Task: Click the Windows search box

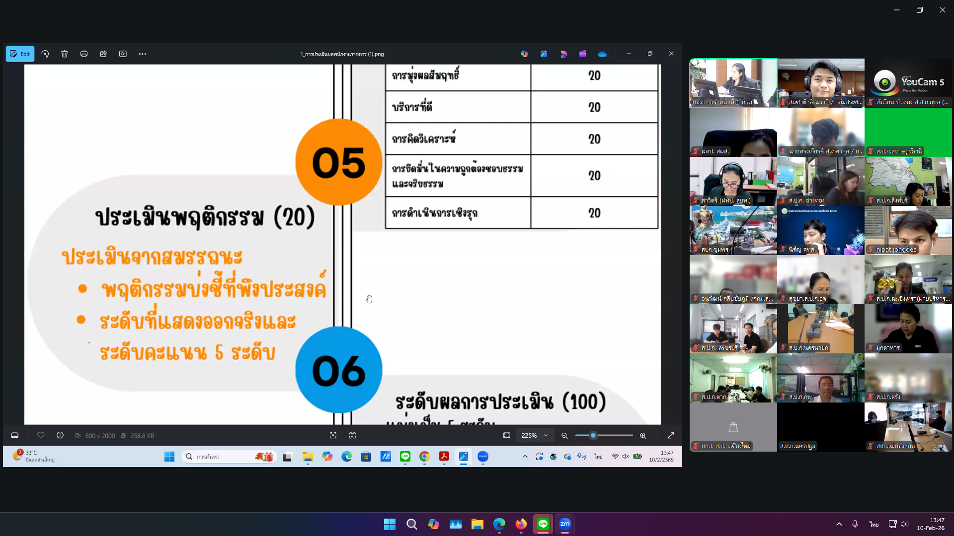Action: coord(229,456)
